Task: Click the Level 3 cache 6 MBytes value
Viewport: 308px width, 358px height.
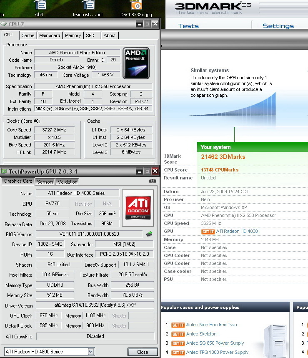Action: tap(131, 152)
